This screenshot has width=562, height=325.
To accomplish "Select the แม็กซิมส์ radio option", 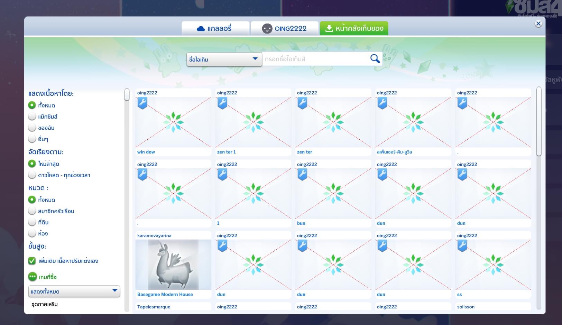I will pyautogui.click(x=32, y=117).
